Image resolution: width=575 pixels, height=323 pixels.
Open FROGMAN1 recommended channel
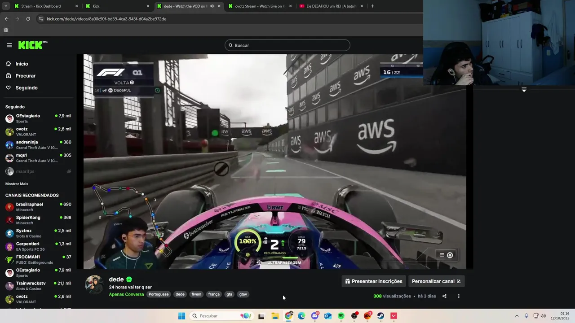pos(38,259)
